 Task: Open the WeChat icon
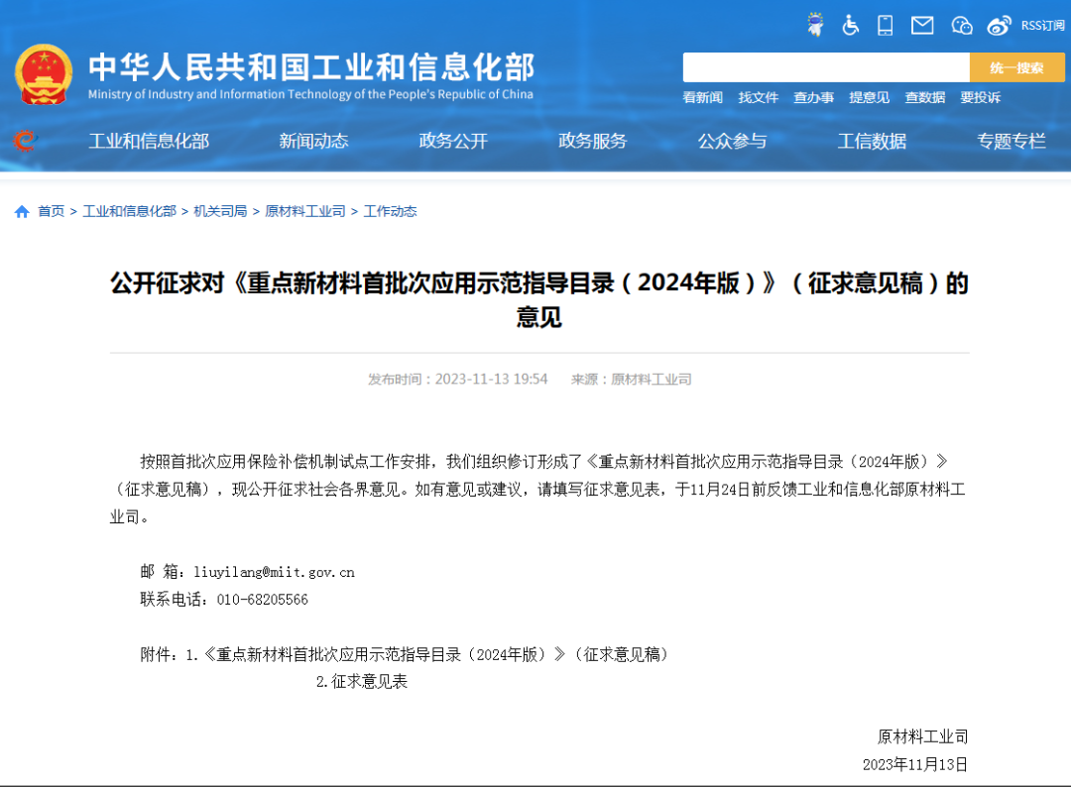point(961,25)
